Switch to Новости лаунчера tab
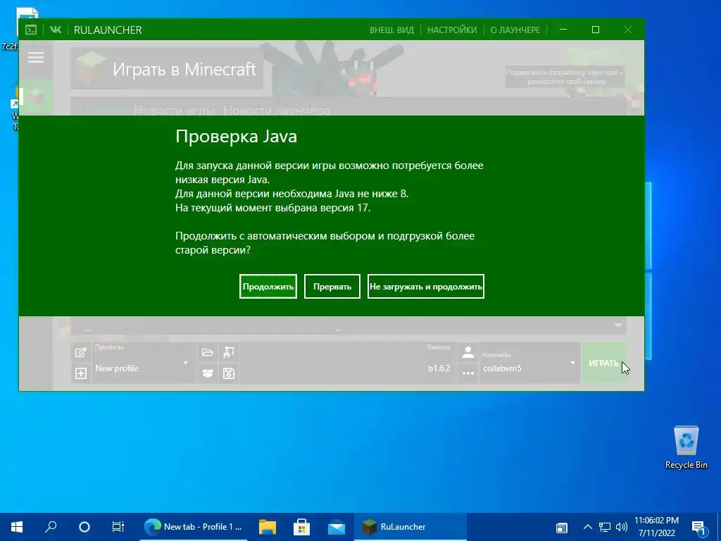 (x=276, y=111)
